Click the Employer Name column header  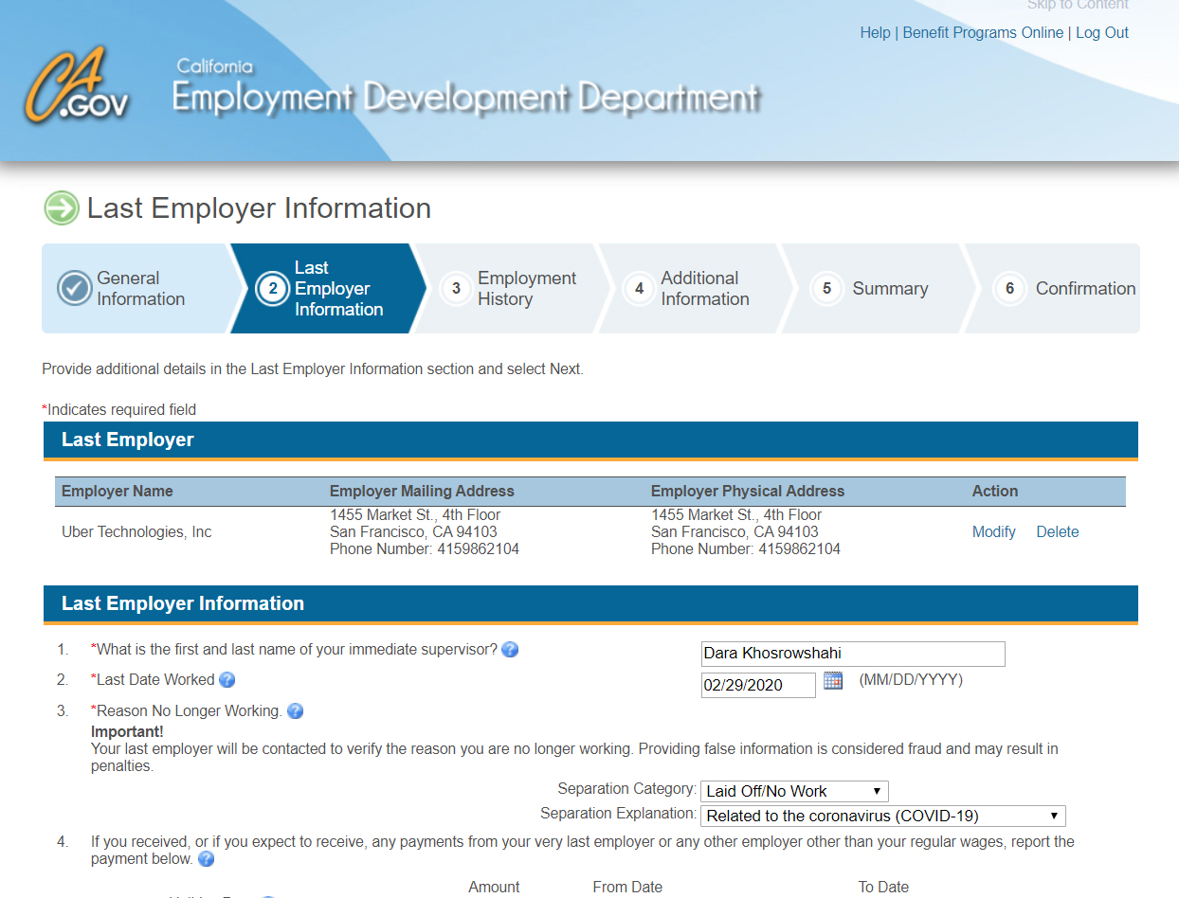click(118, 492)
